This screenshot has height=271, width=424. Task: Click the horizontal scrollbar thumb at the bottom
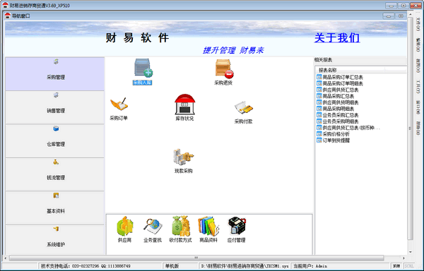point(196,258)
